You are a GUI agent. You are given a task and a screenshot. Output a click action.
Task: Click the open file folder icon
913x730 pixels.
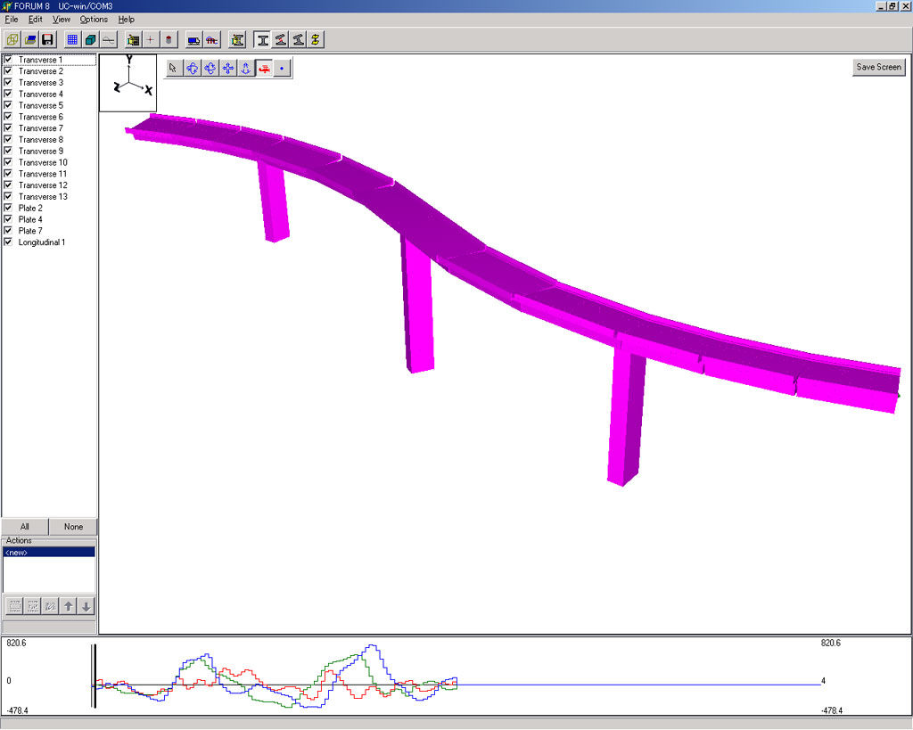30,39
